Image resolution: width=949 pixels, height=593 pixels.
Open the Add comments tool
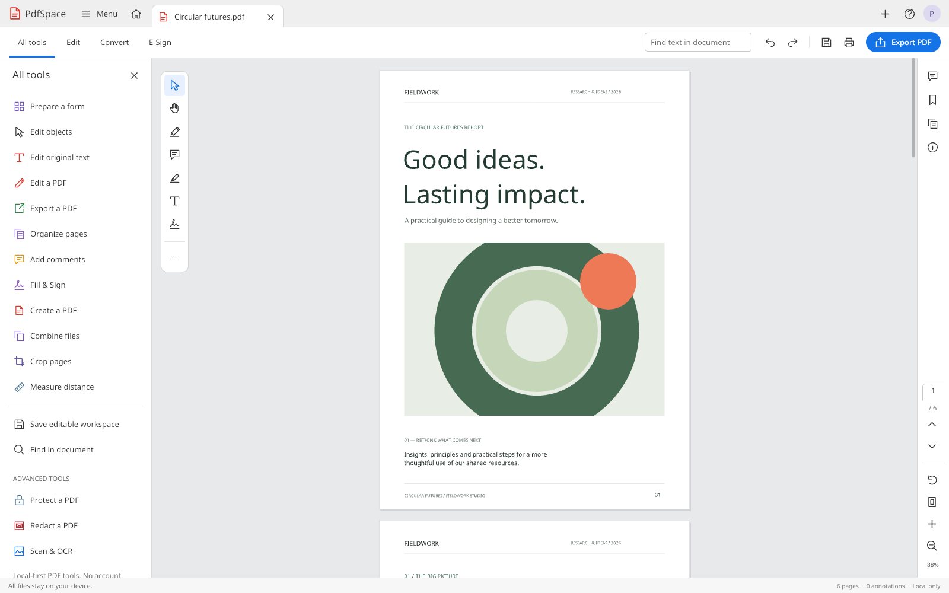tap(76, 260)
